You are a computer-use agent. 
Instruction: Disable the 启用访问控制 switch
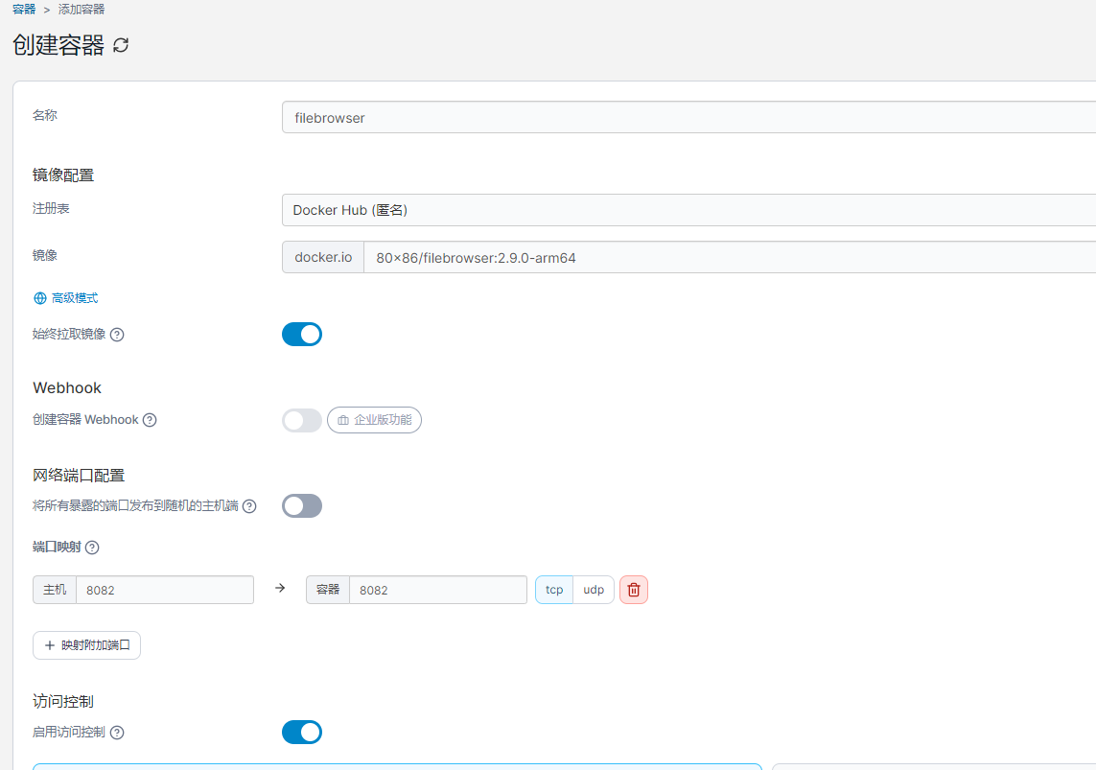coord(302,733)
